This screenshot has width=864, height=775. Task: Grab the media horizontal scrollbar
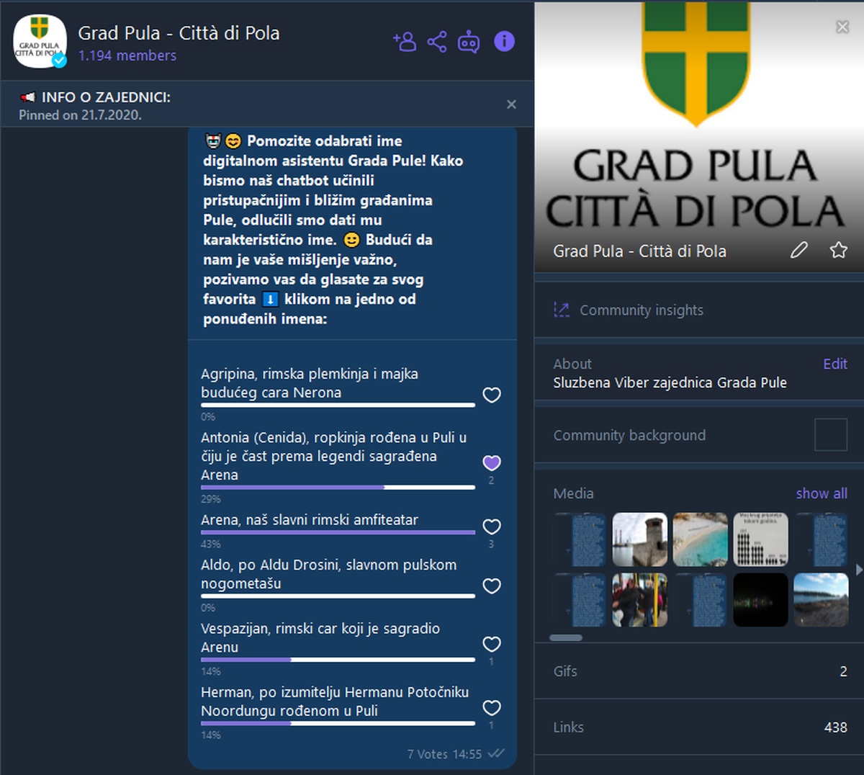coord(566,637)
